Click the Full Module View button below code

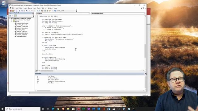38,71
